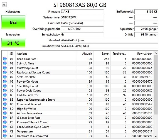Screen dimensions: 160x140
Task: Click the scrollbar up arrow in attribute list
Action: coord(156,53)
